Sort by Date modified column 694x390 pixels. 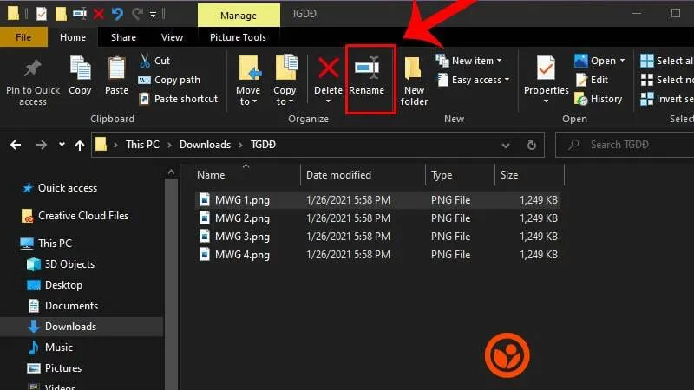pyautogui.click(x=363, y=175)
